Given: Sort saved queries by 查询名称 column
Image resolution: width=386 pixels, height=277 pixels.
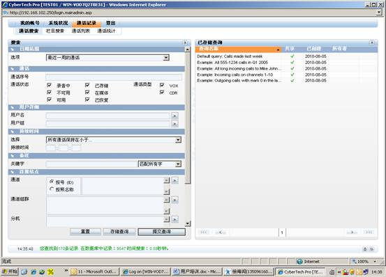Looking at the screenshot, I should [x=238, y=49].
